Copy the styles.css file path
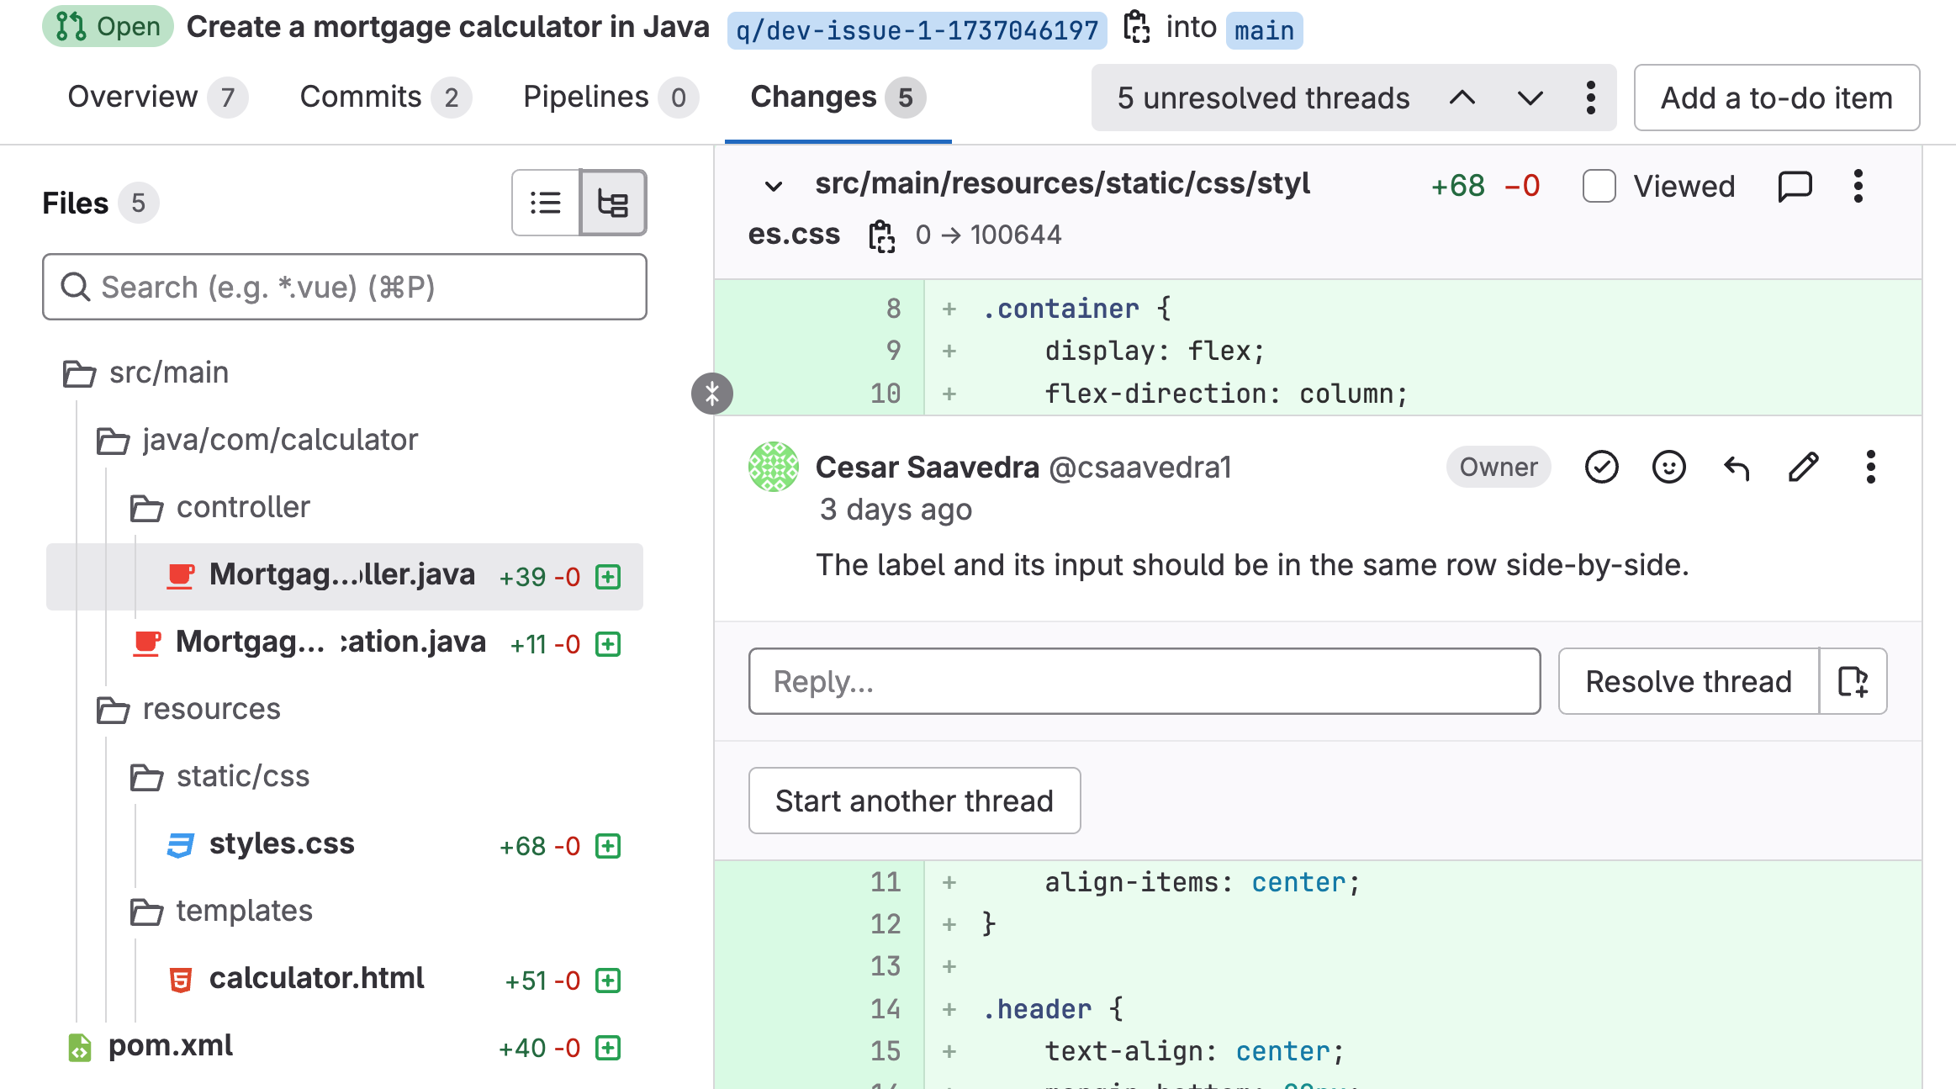This screenshot has width=1956, height=1089. coord(880,236)
